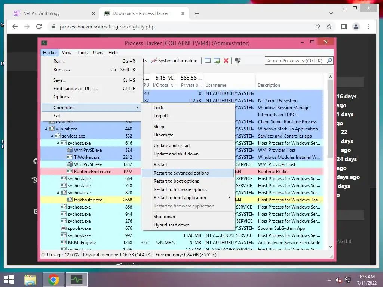Screen dimensions: 383x287
Task: Open the Hacker menu
Action: coord(50,52)
